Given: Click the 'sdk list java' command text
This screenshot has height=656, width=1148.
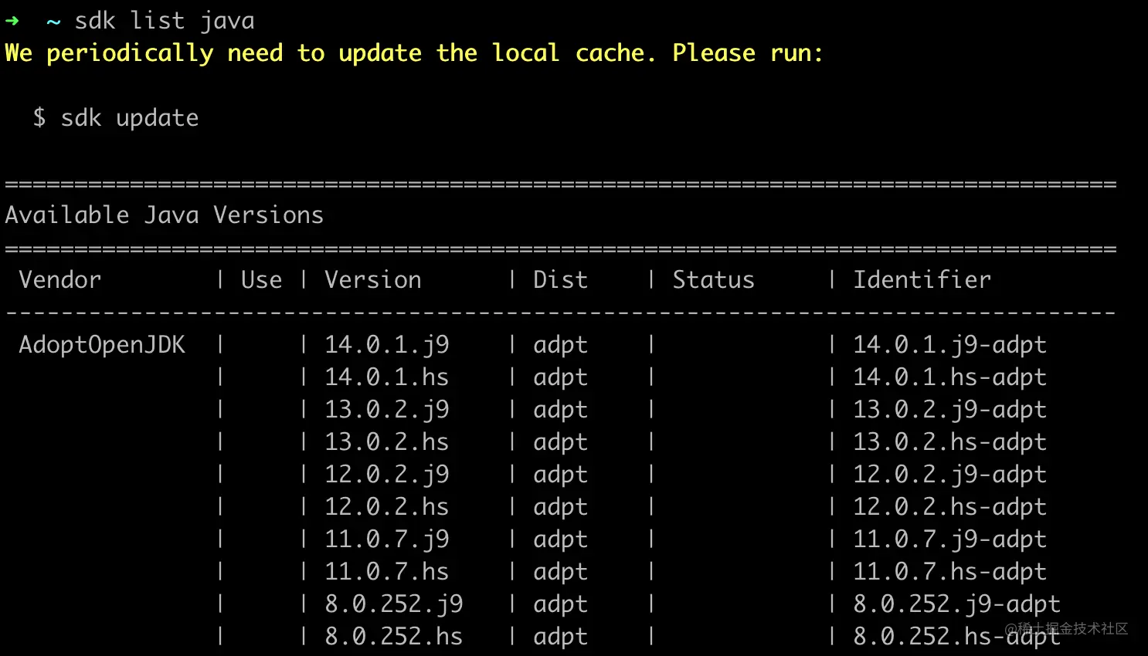Looking at the screenshot, I should coord(165,21).
